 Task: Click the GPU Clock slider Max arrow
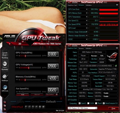pyautogui.click(x=43, y=56)
